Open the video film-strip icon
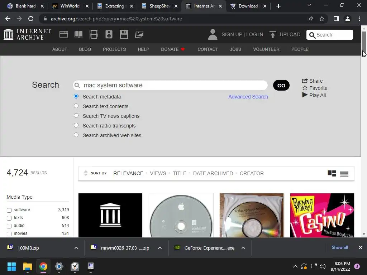Screen dimensions: 367x275 94,34
